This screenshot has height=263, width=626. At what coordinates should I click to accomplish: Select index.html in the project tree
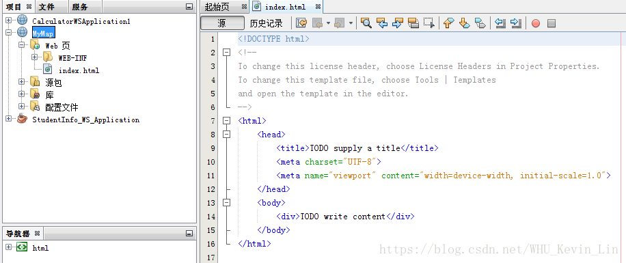(79, 70)
